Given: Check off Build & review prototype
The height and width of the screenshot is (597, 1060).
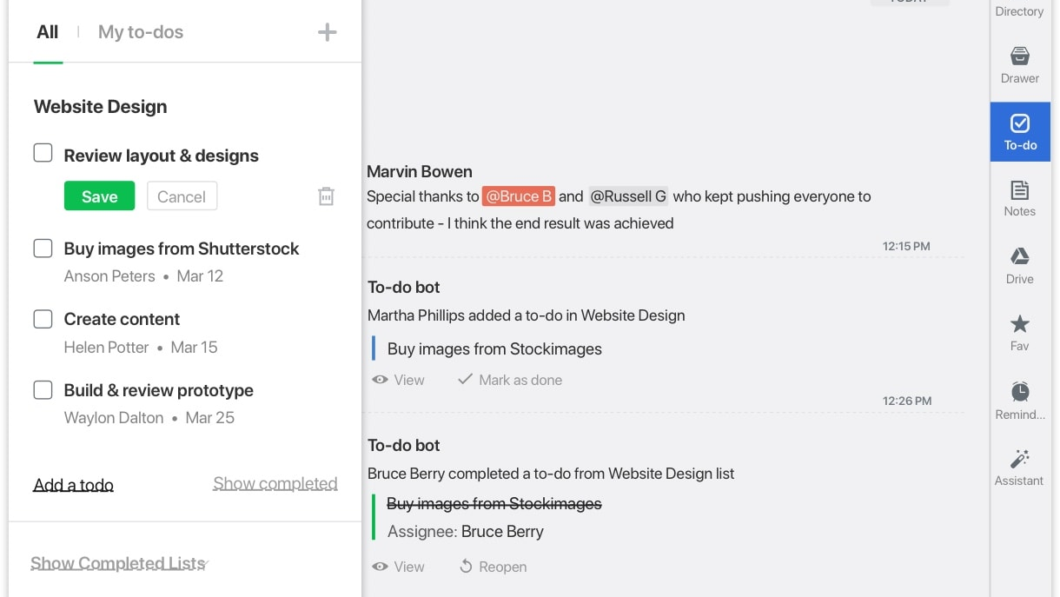Looking at the screenshot, I should (x=43, y=390).
